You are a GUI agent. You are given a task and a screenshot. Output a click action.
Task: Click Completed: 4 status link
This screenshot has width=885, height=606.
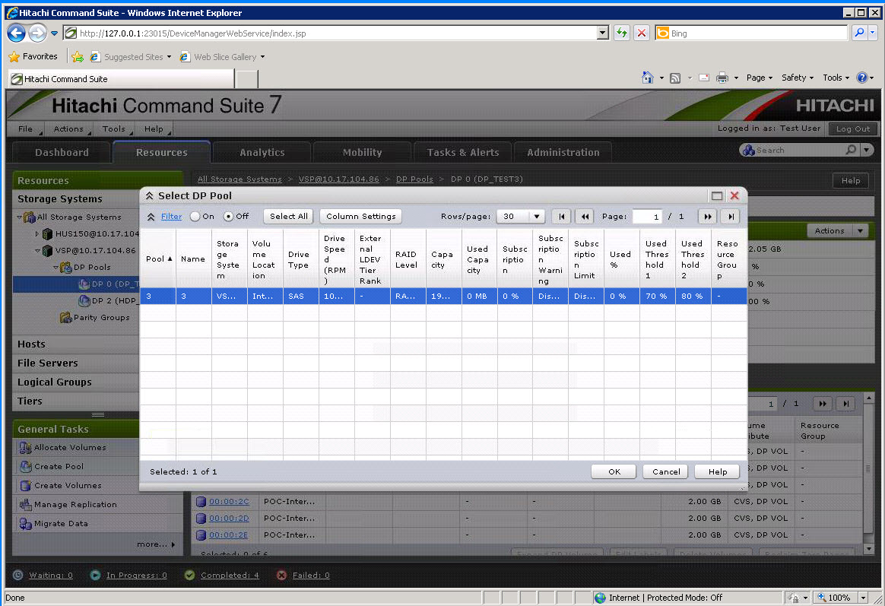pyautogui.click(x=230, y=575)
